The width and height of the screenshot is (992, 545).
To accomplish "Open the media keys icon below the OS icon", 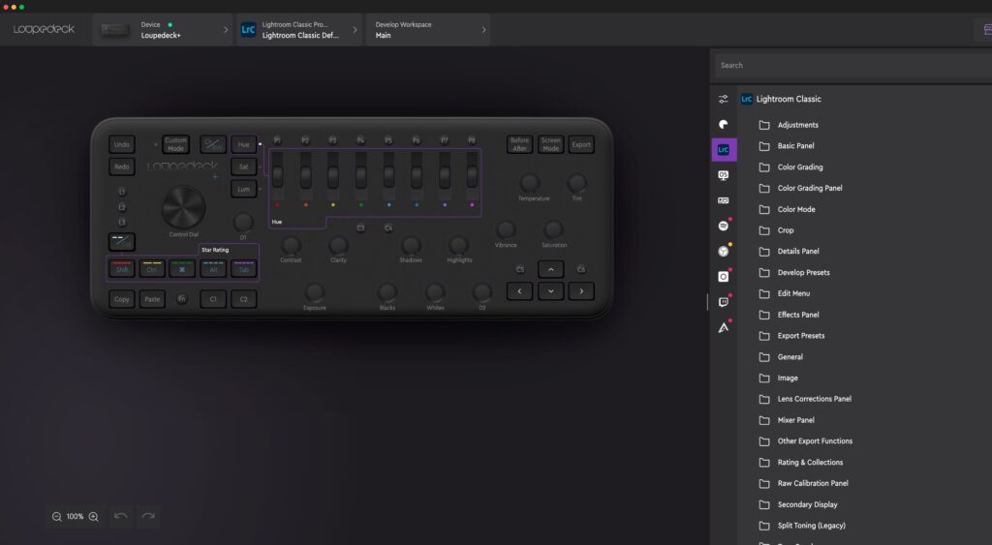I will [723, 200].
